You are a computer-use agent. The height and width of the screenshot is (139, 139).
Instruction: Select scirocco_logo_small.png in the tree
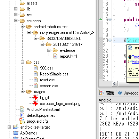point(60,104)
